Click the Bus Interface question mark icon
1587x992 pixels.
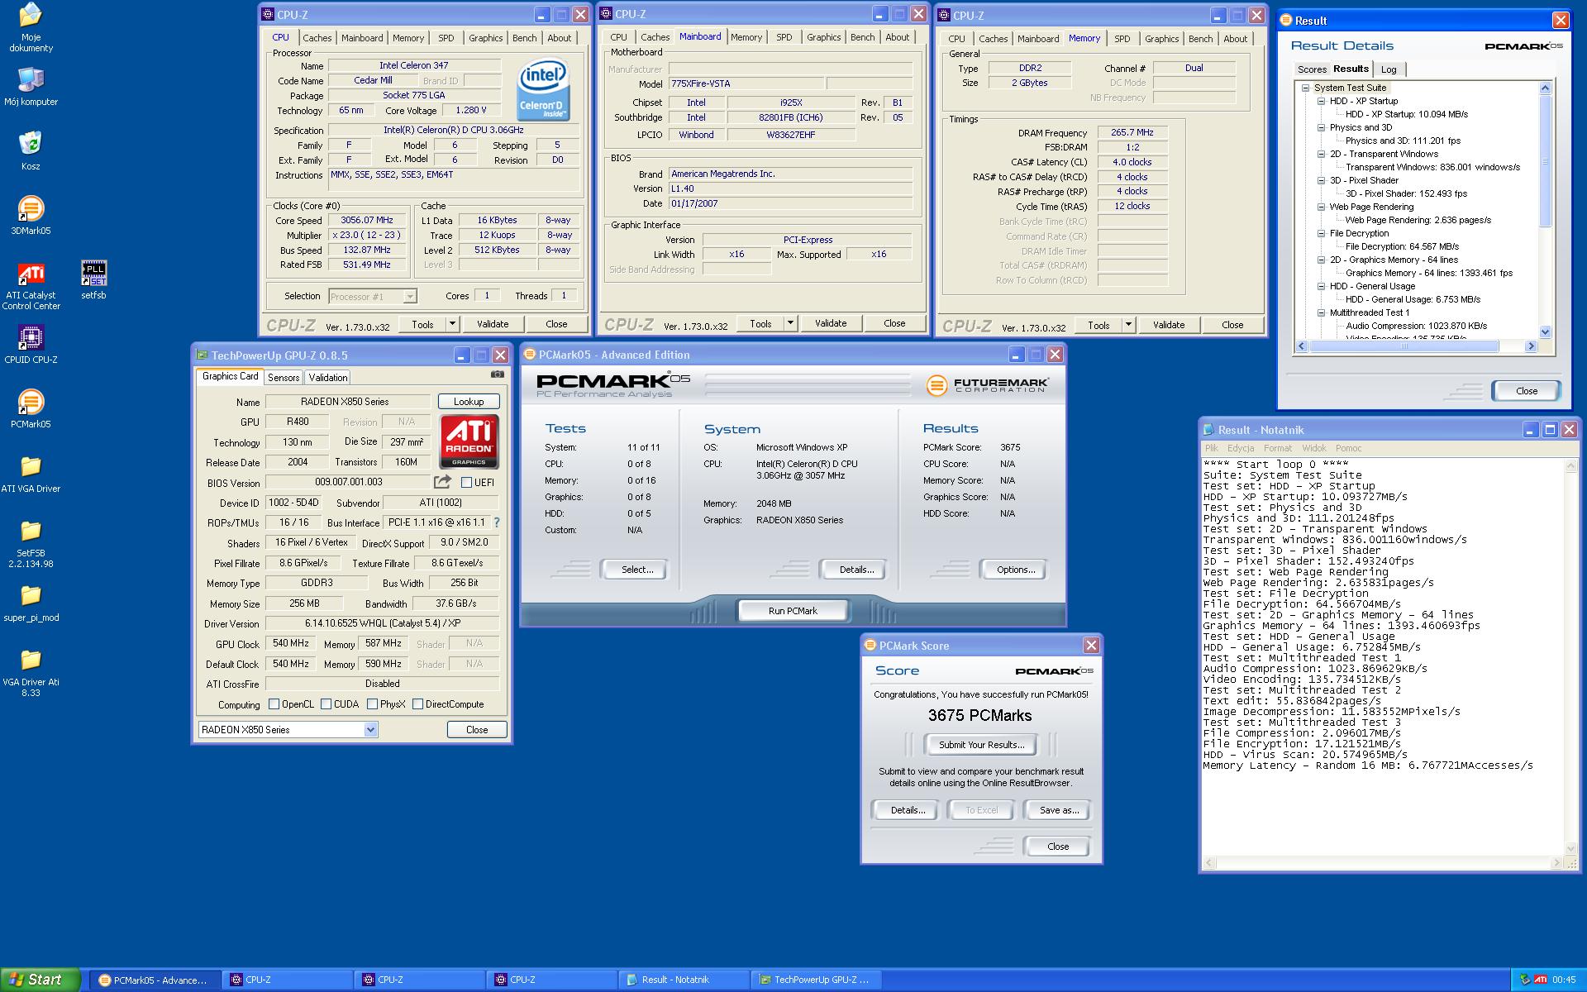[496, 522]
